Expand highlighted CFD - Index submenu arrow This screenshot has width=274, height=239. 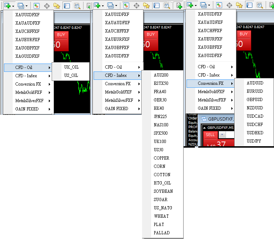click(139, 75)
